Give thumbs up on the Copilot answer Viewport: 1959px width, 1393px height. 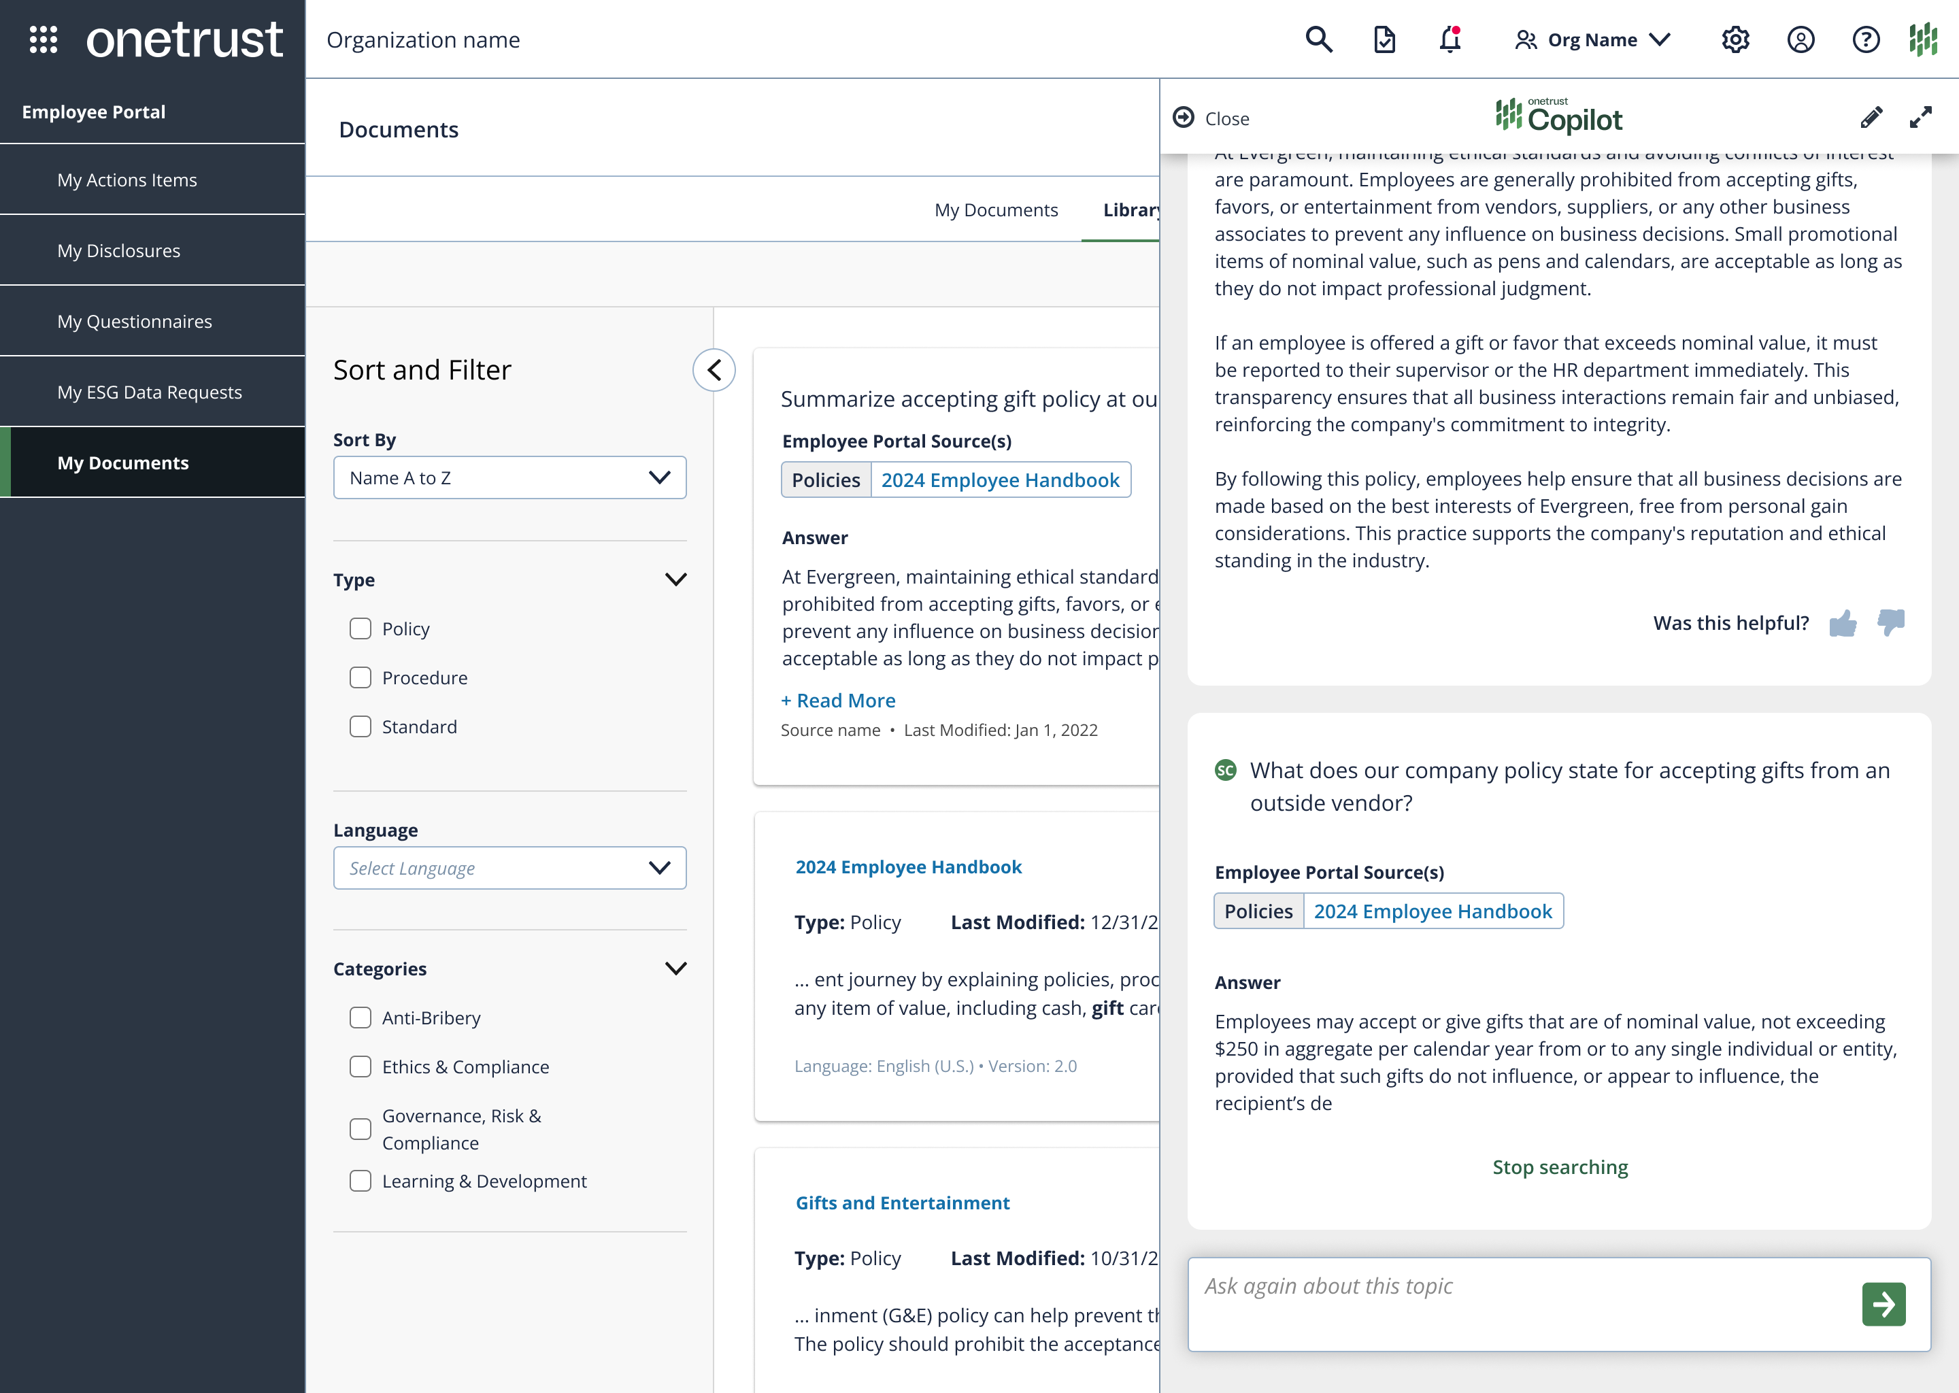(x=1845, y=623)
